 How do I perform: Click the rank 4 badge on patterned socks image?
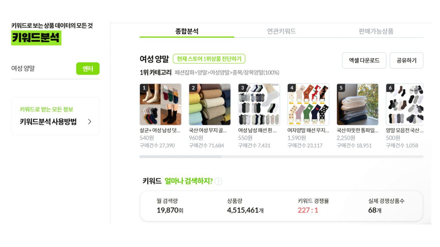tap(292, 88)
